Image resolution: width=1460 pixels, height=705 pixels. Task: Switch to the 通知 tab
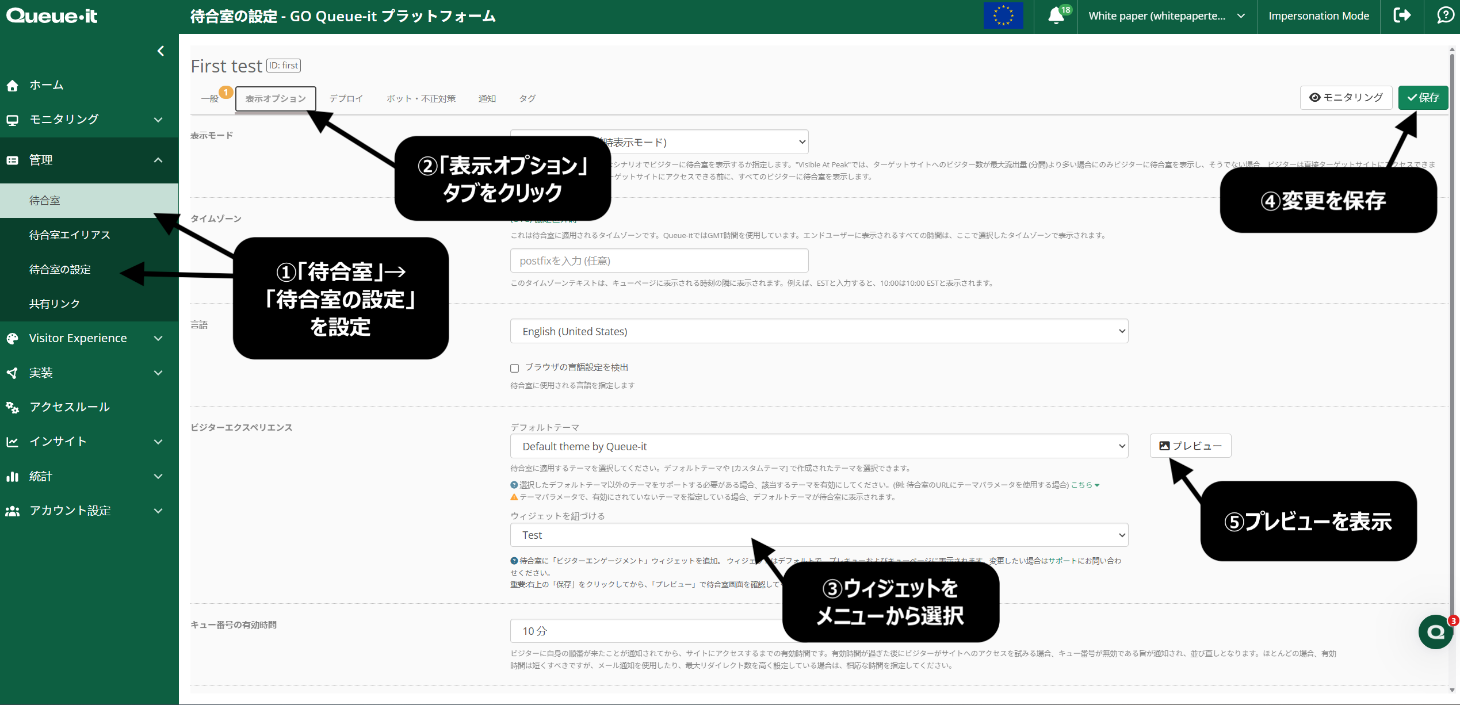click(x=487, y=98)
